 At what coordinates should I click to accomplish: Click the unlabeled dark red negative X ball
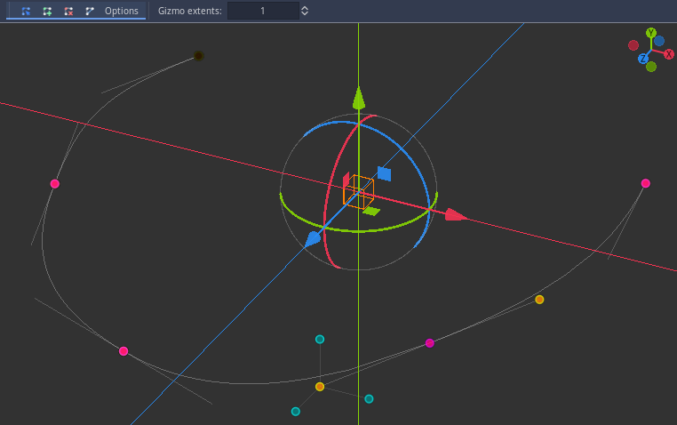tap(633, 45)
